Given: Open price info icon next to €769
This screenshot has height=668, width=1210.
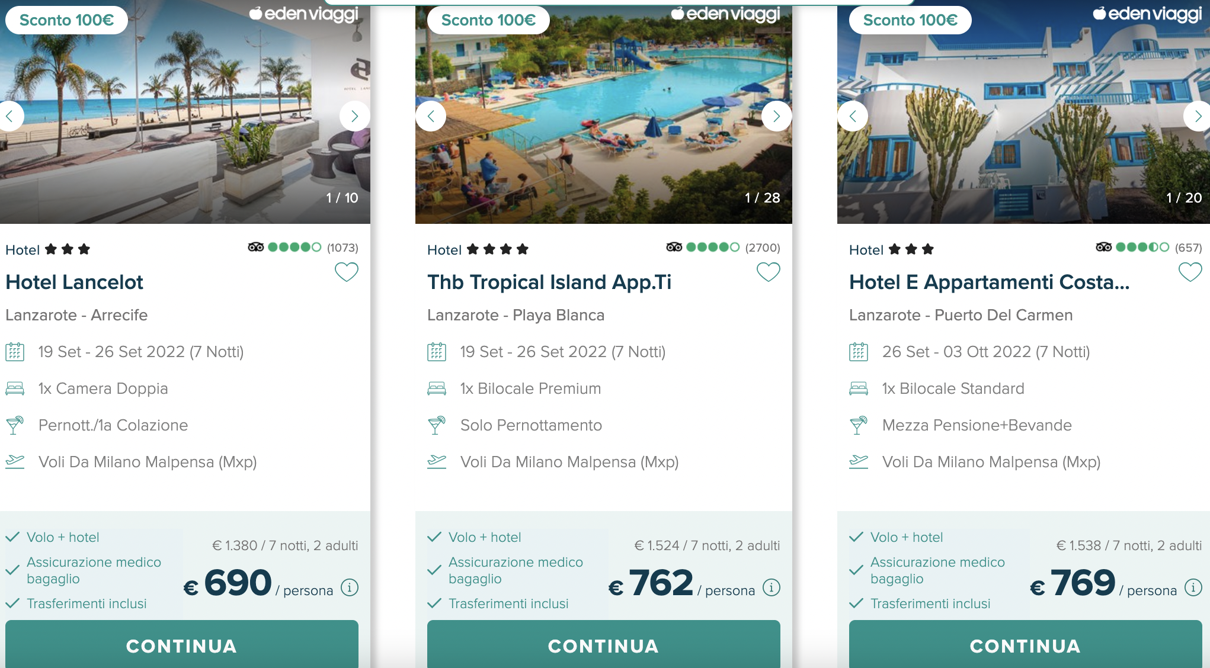Looking at the screenshot, I should pyautogui.click(x=1193, y=587).
